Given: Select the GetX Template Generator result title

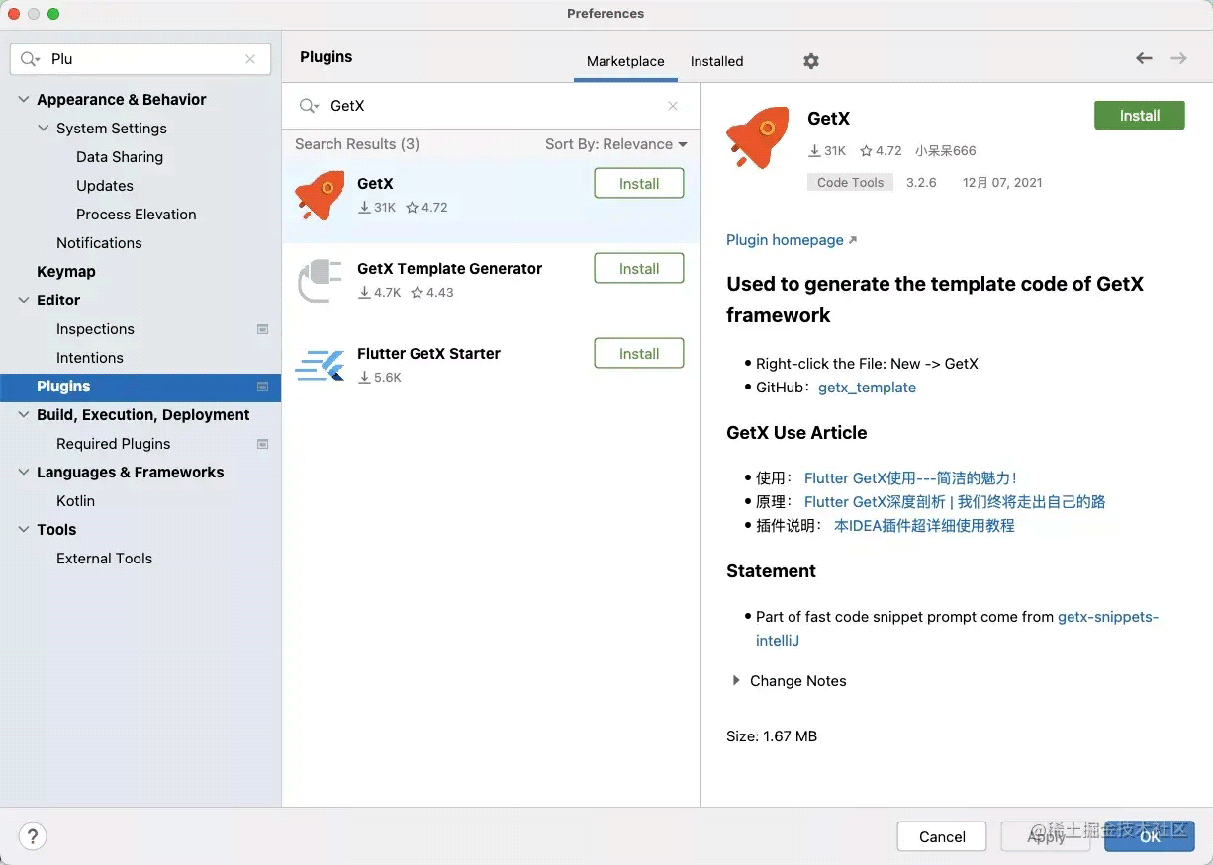Looking at the screenshot, I should tap(449, 269).
